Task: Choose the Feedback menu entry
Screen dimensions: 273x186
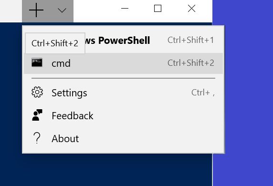Action: click(x=123, y=115)
